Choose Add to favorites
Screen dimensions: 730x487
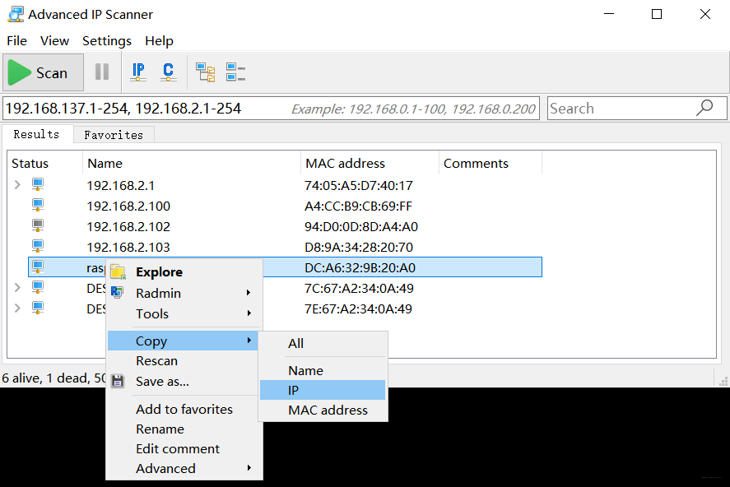(183, 410)
